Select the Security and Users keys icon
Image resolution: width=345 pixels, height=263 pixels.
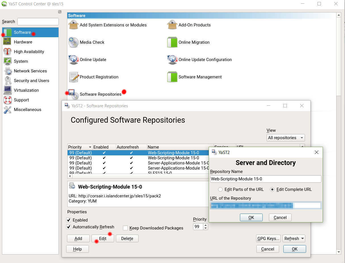pyautogui.click(x=7, y=80)
